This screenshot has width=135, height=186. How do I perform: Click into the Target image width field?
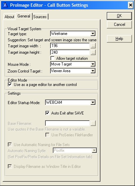[70, 46]
